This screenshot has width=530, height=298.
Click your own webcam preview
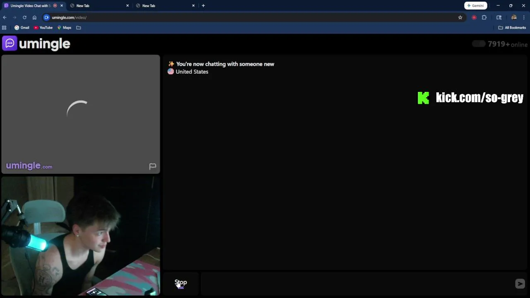[81, 236]
